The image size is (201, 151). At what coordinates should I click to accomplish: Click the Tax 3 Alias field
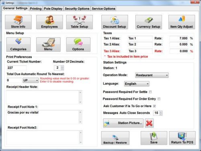coord(140,51)
